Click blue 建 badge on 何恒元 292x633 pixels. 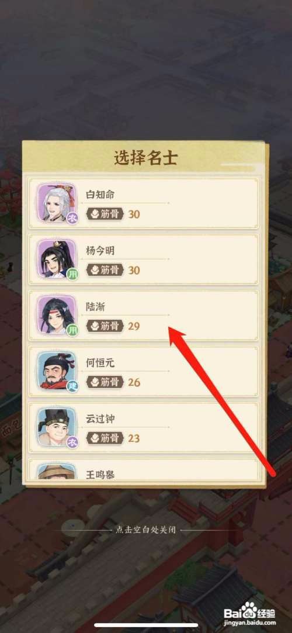click(72, 386)
